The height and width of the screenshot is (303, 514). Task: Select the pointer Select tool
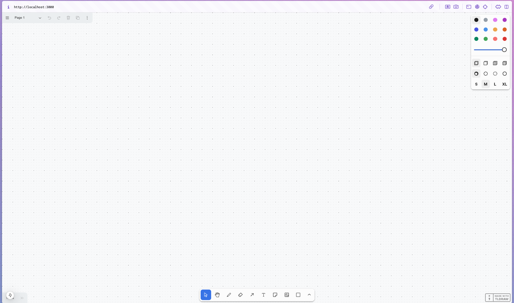[x=206, y=295]
